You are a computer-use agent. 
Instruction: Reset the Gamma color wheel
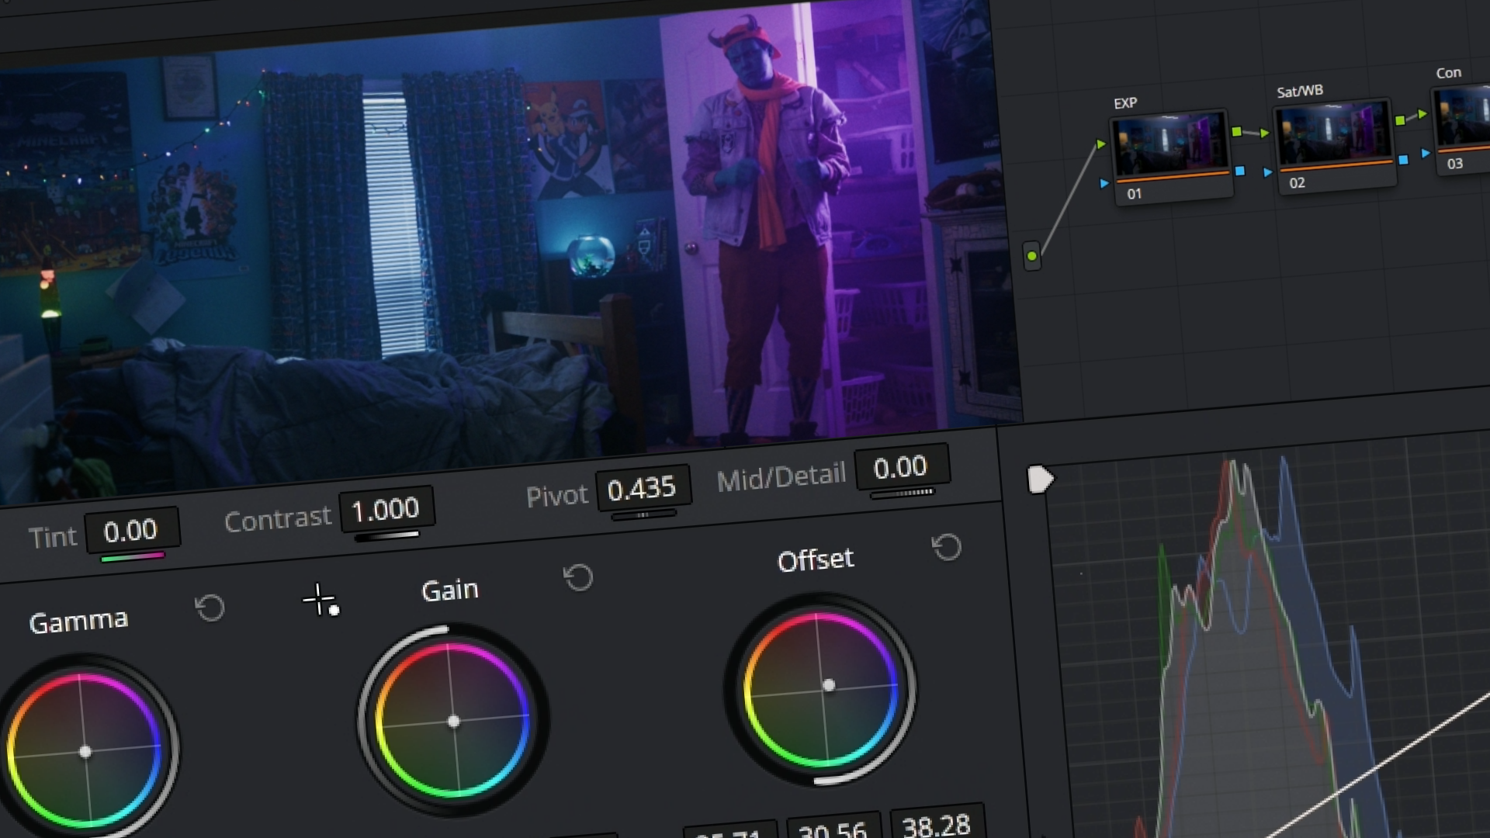point(210,608)
